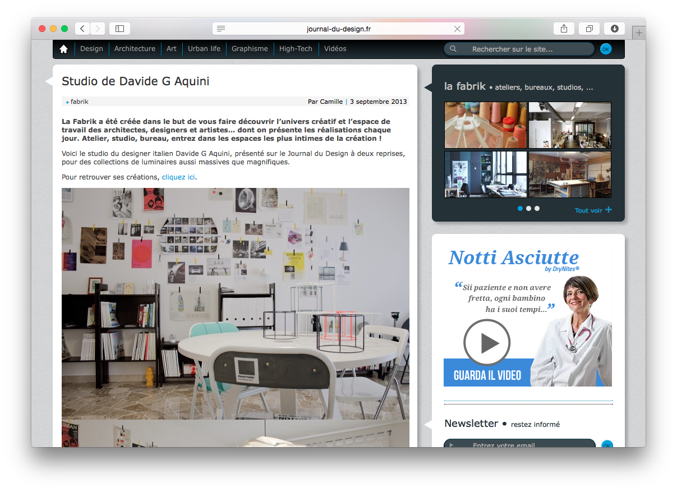Open the Safari Share menu
This screenshot has width=677, height=492.
click(564, 29)
